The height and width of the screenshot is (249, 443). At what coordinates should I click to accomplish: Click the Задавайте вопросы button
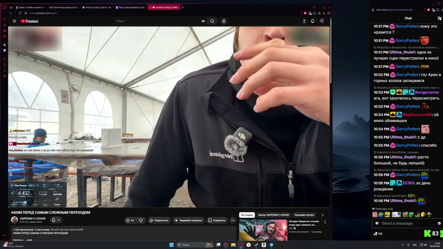(188, 220)
